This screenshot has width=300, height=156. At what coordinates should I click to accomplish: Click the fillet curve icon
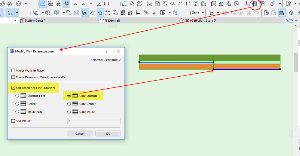pos(180,4)
